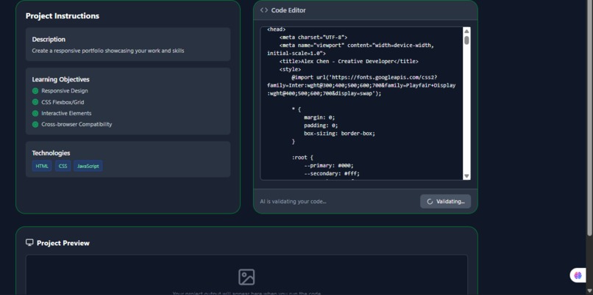The image size is (593, 295).
Task: Click the 'Interactive Elements' objective text
Action: click(x=66, y=113)
